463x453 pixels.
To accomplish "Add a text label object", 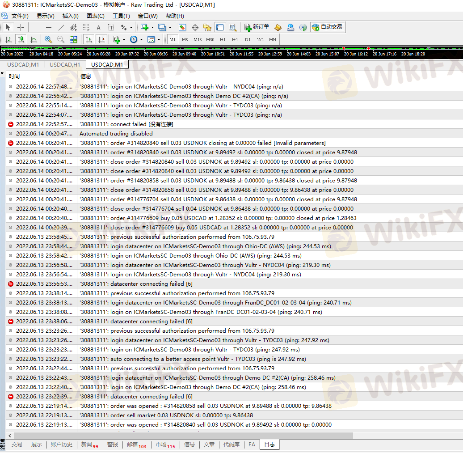I will (111, 27).
